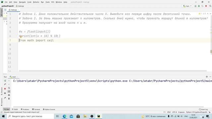Click the editor horizontal scrollbar

tap(113, 71)
